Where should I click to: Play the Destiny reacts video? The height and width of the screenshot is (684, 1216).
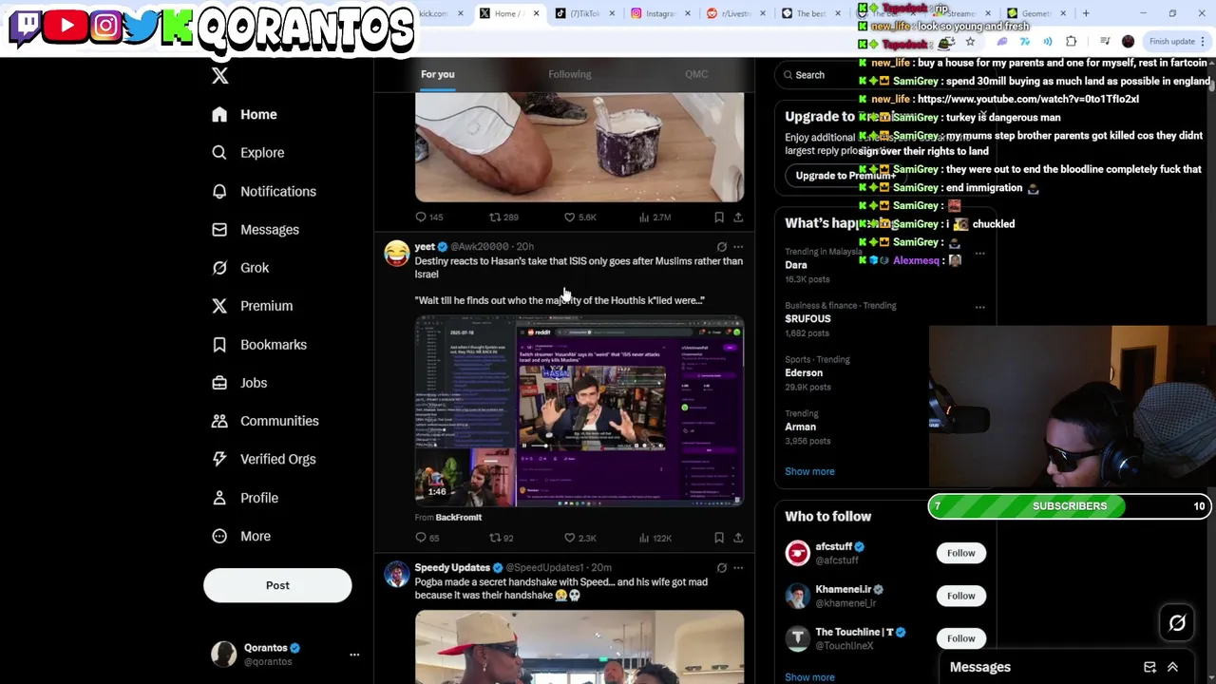point(579,410)
